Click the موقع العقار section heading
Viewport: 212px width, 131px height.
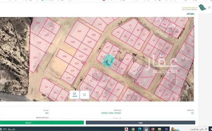[x=190, y=14]
